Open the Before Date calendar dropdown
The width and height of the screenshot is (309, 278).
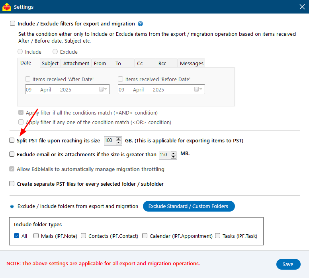(x=198, y=89)
